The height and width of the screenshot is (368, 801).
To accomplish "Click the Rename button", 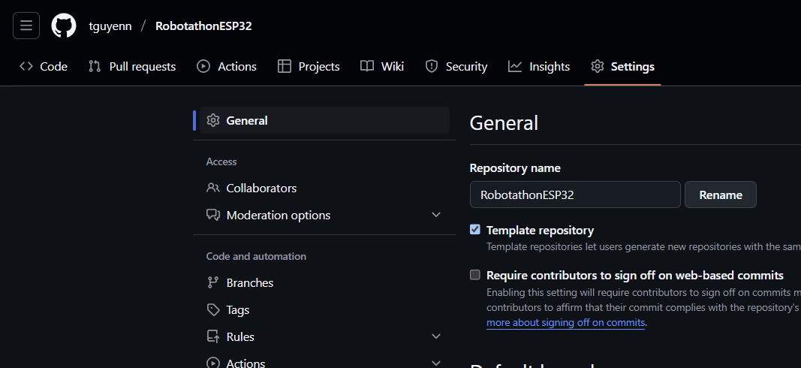I will point(720,195).
